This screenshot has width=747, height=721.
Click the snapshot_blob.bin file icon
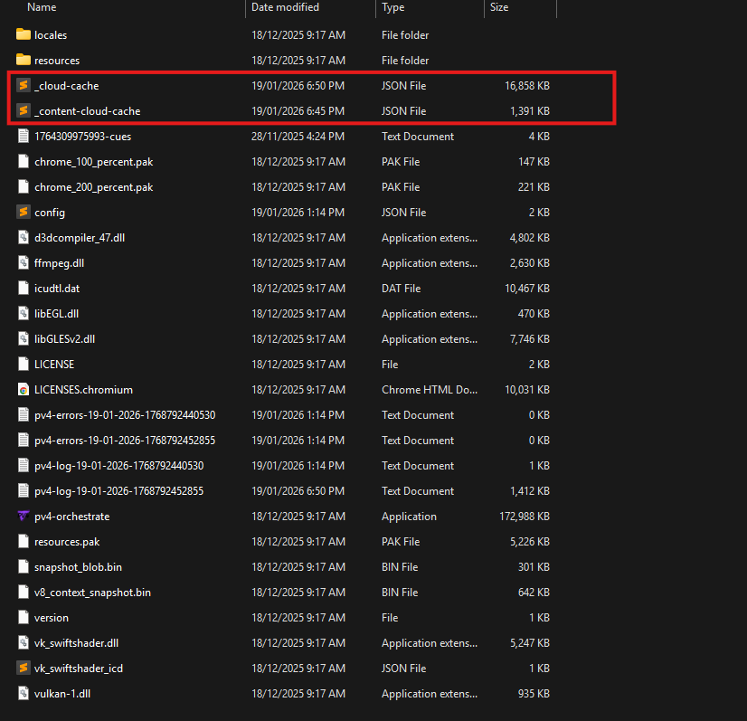(24, 566)
